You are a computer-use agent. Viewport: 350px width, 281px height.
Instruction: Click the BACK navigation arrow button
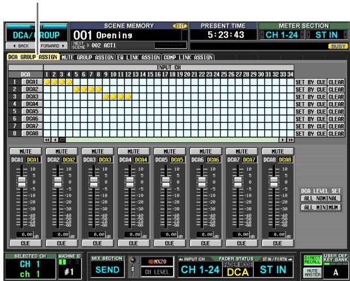[x=21, y=46]
